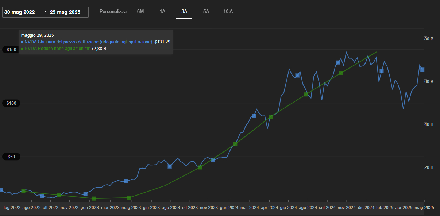This screenshot has height=216, width=440.
Task: Edit start date 30 mag 2022
Action: 20,12
